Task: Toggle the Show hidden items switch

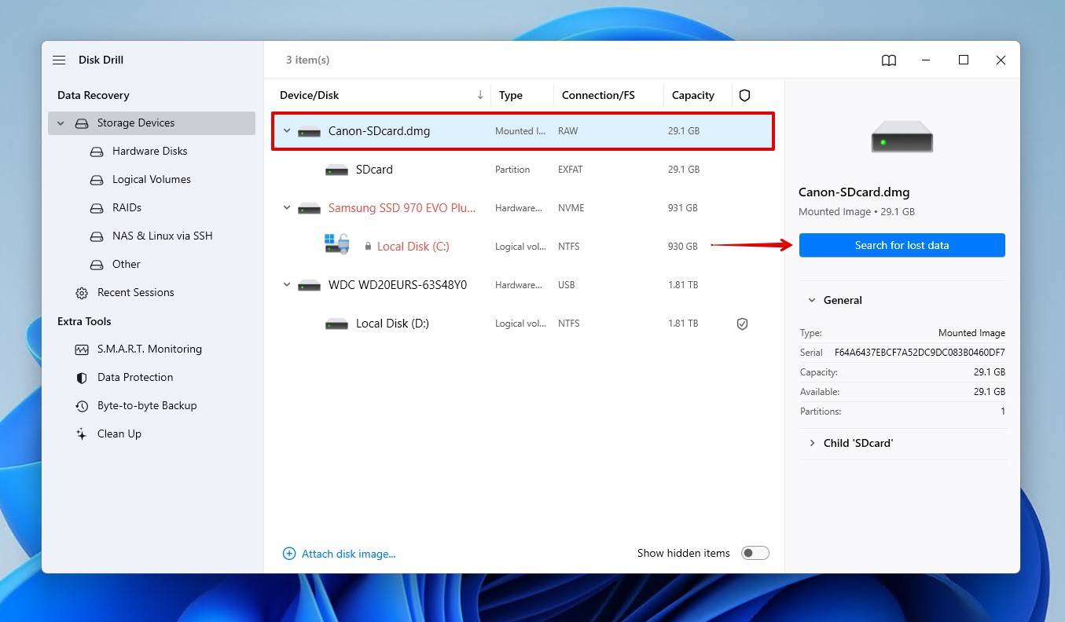Action: pyautogui.click(x=755, y=553)
